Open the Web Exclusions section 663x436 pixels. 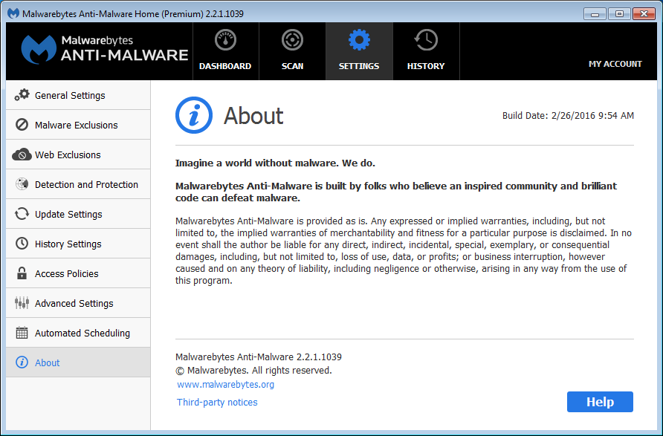point(78,154)
